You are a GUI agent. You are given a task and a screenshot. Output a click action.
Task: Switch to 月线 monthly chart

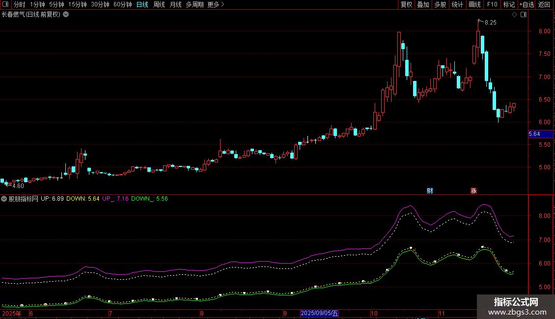point(175,4)
